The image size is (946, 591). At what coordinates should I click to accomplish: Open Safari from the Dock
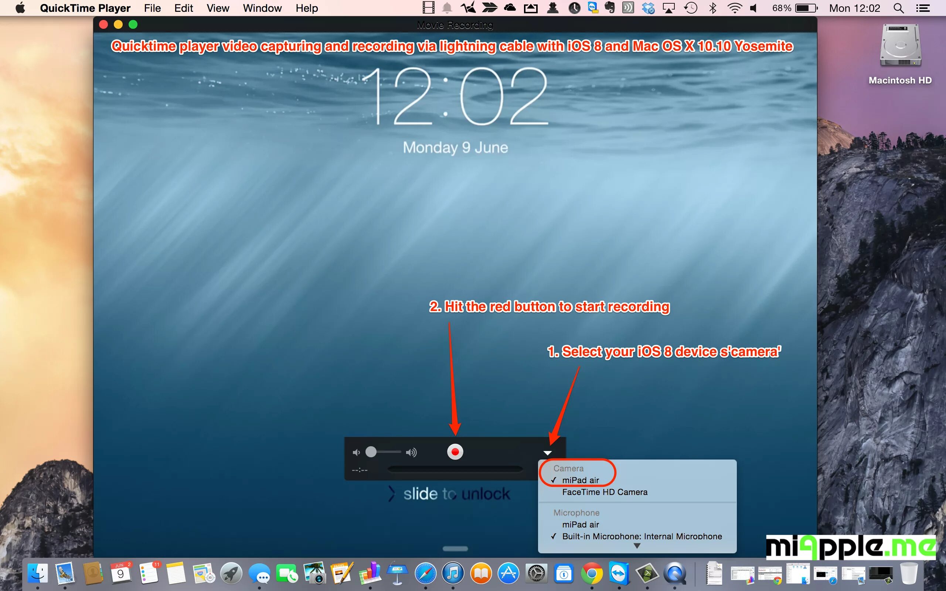click(x=425, y=573)
